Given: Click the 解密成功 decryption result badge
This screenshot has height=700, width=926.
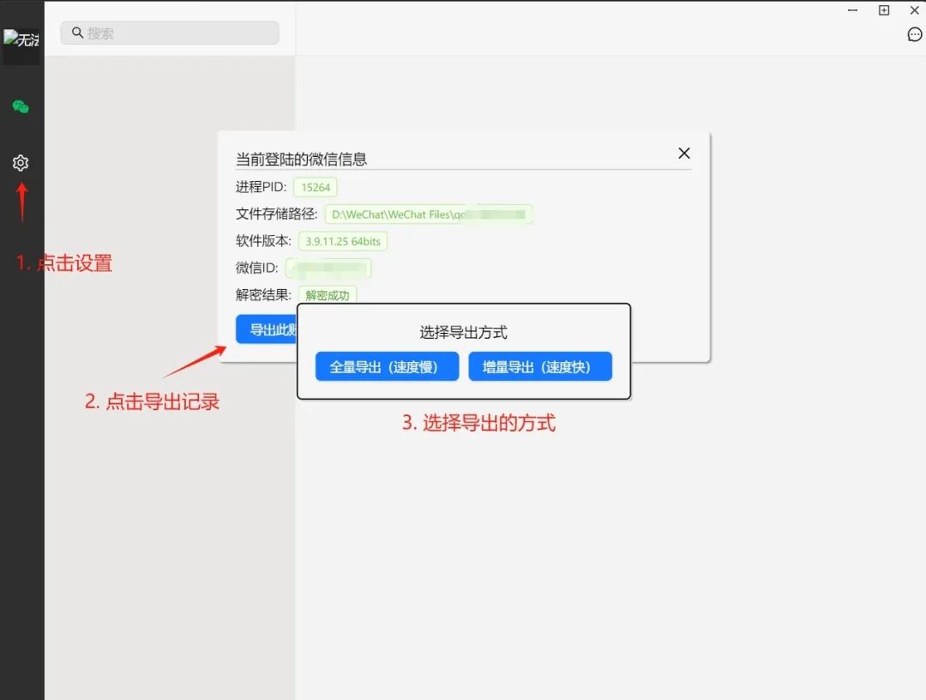Looking at the screenshot, I should [x=328, y=294].
